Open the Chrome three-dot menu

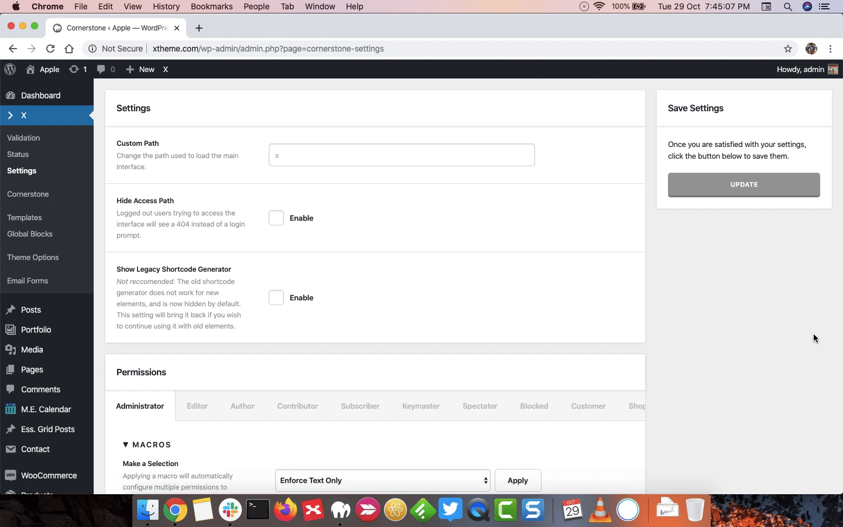pyautogui.click(x=830, y=49)
